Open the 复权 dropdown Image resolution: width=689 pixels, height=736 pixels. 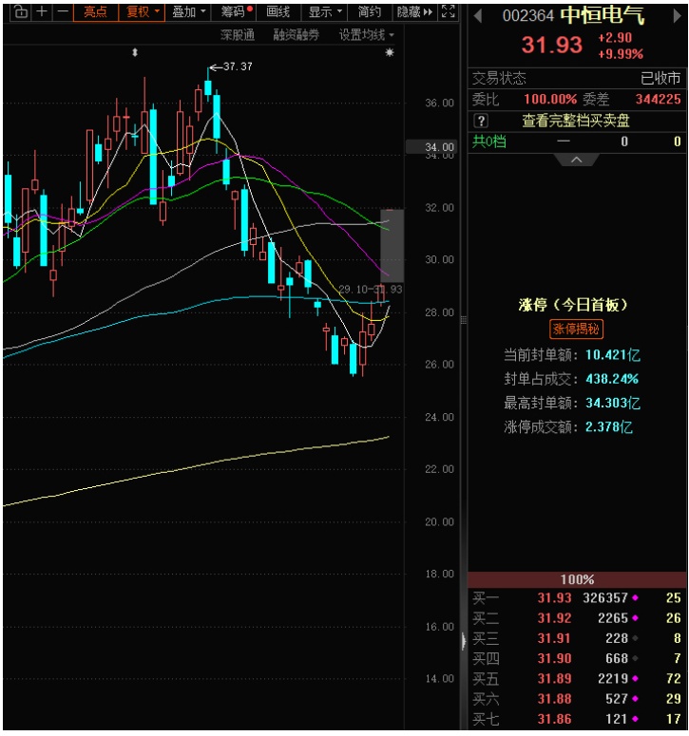click(x=142, y=11)
